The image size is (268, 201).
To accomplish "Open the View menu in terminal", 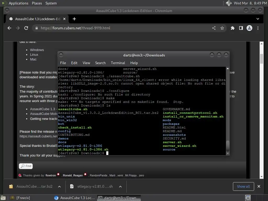I will 86,63.
